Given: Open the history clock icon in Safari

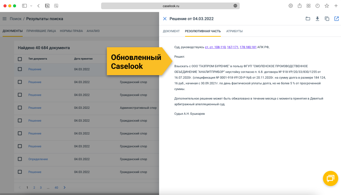Looking at the screenshot, I should click(x=317, y=6).
